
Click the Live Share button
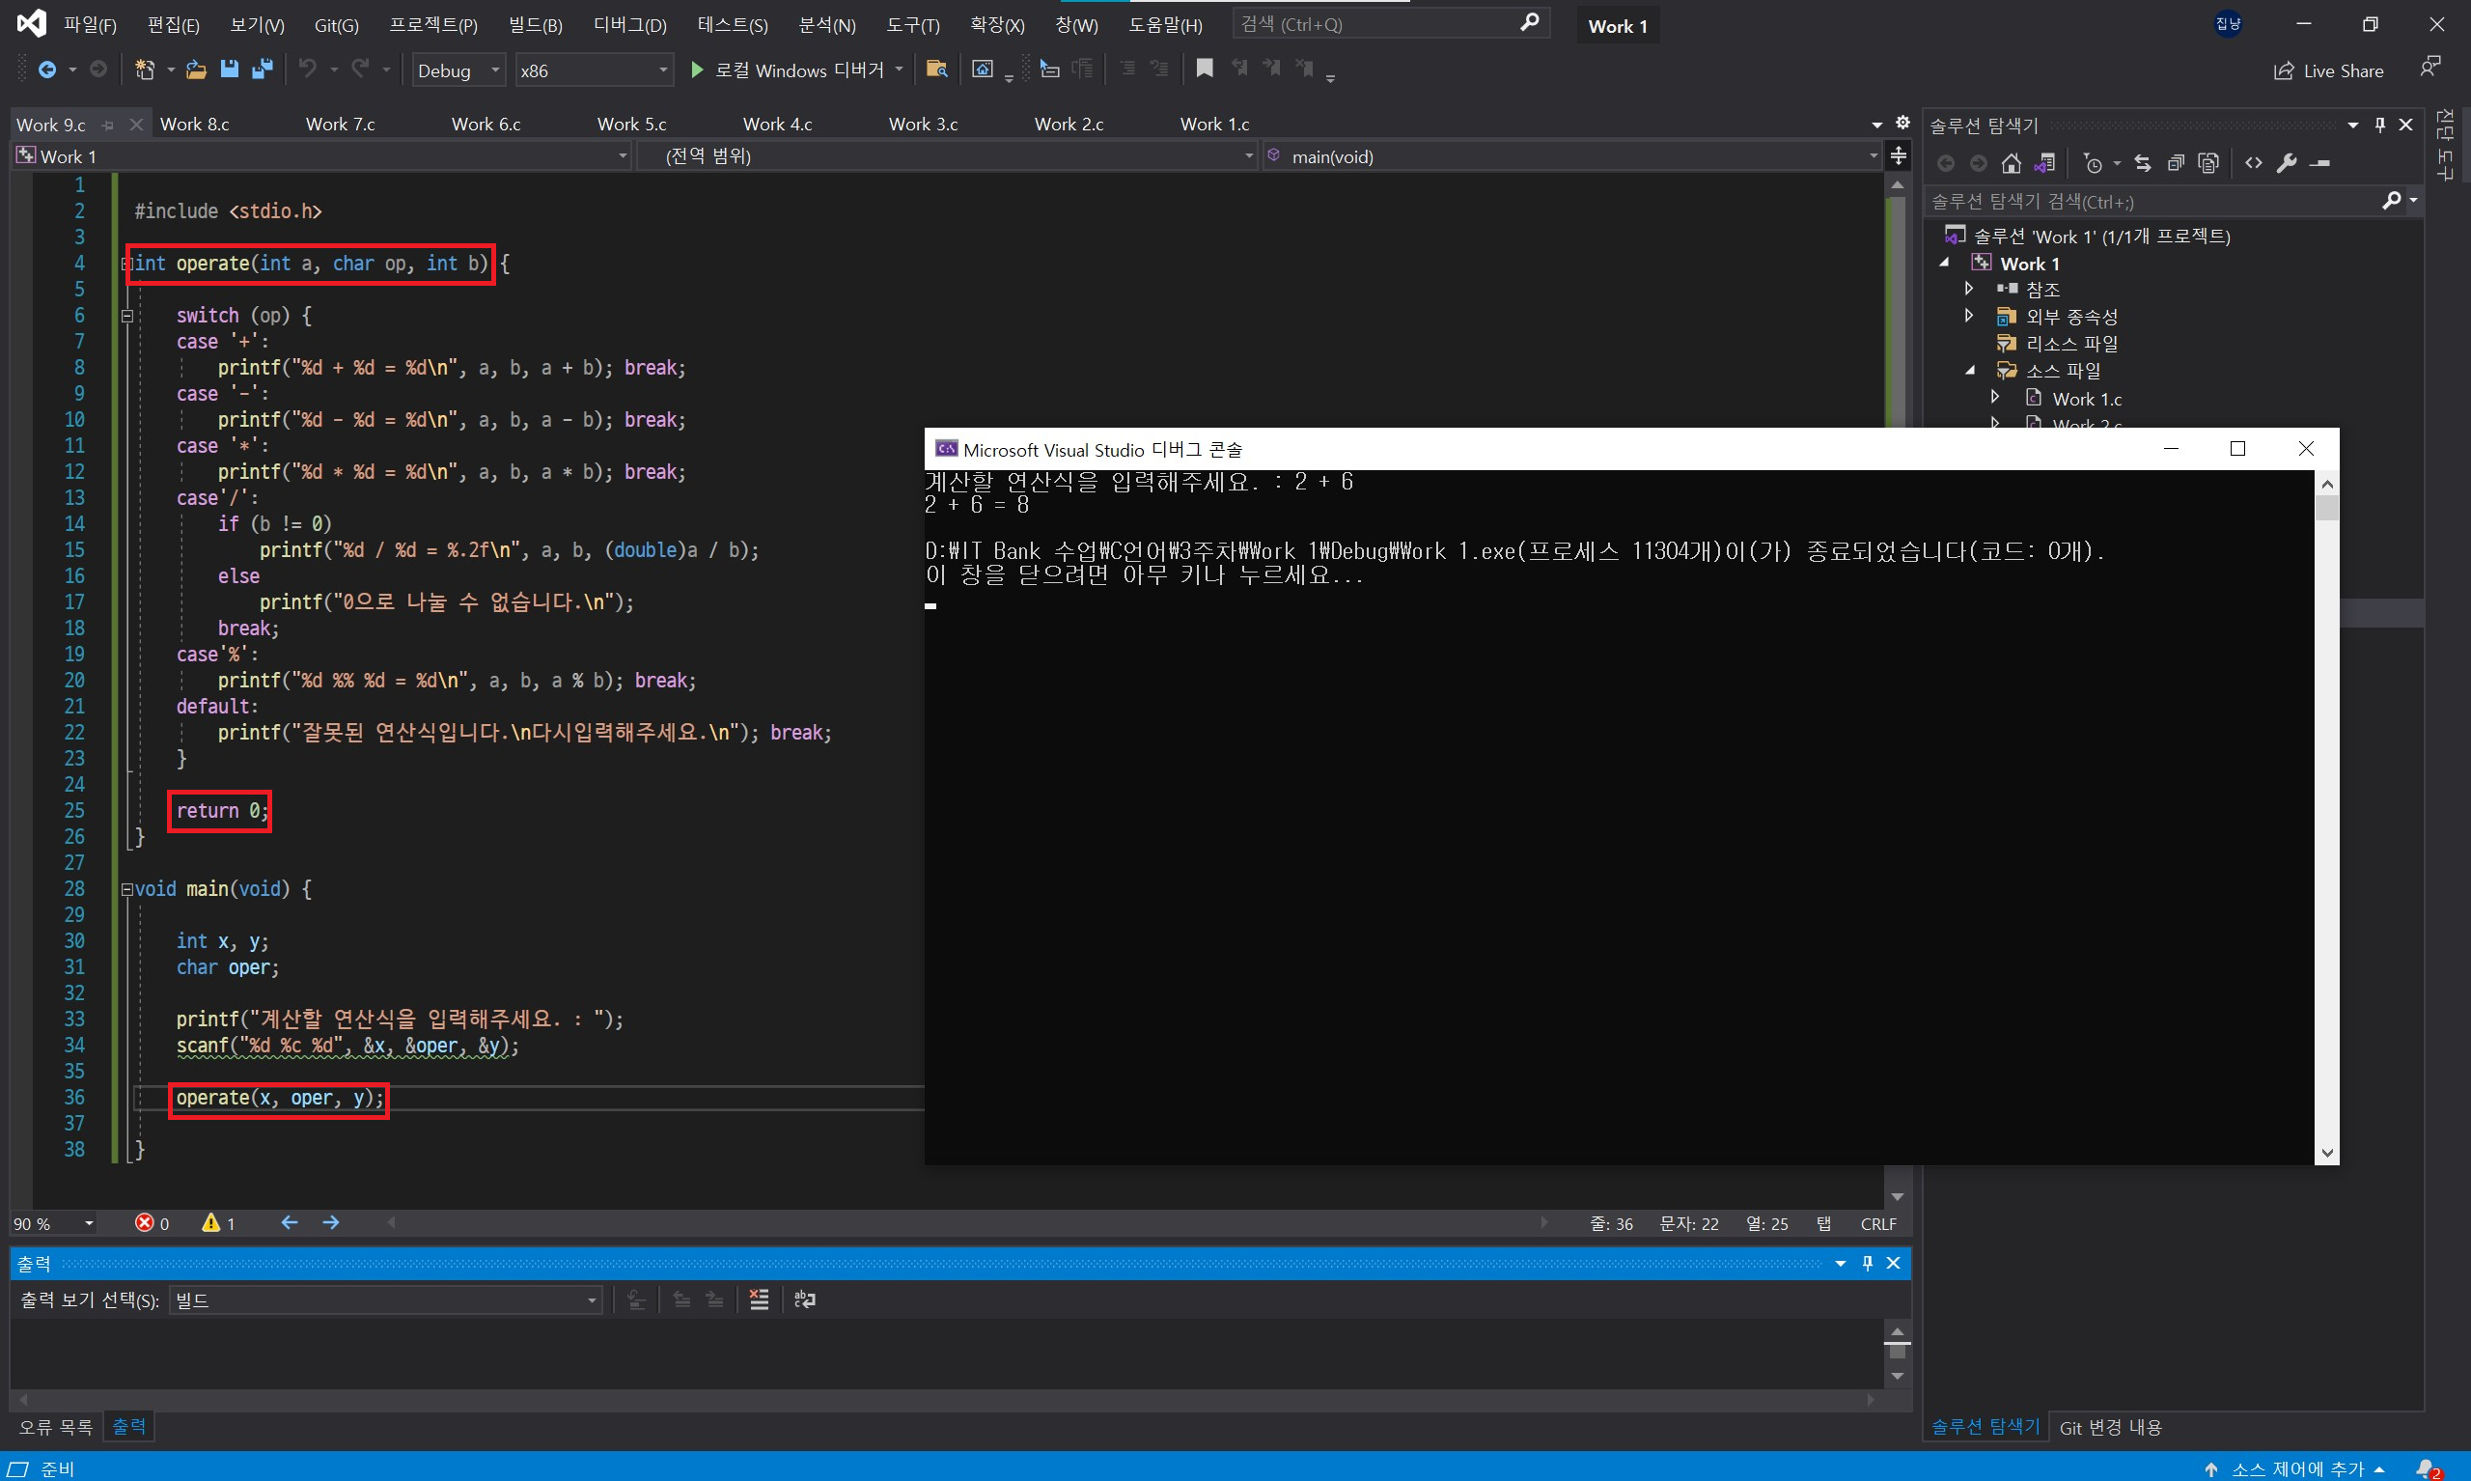tap(2329, 70)
